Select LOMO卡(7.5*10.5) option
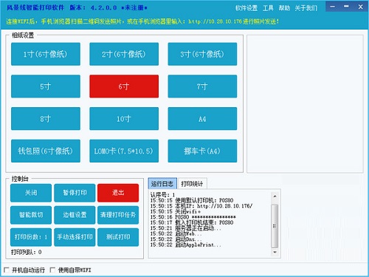Screen dimensions: 369x277 (124, 151)
